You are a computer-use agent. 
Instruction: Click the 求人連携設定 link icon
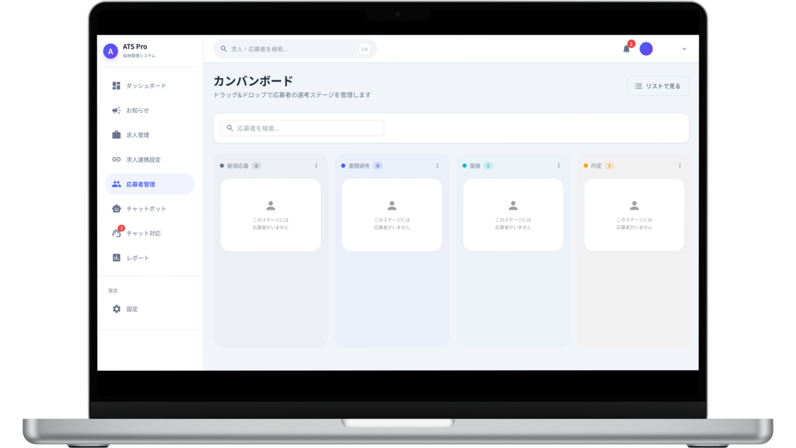pyautogui.click(x=116, y=160)
